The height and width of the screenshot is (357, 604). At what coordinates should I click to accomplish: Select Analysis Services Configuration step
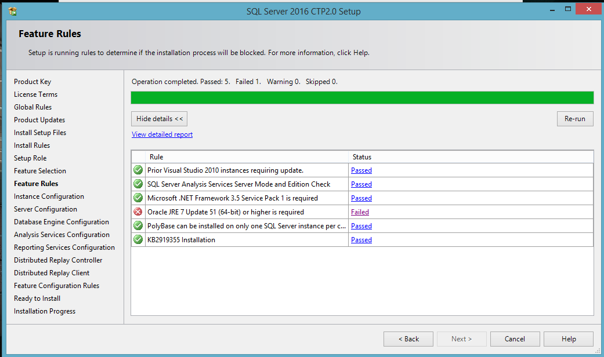click(62, 234)
